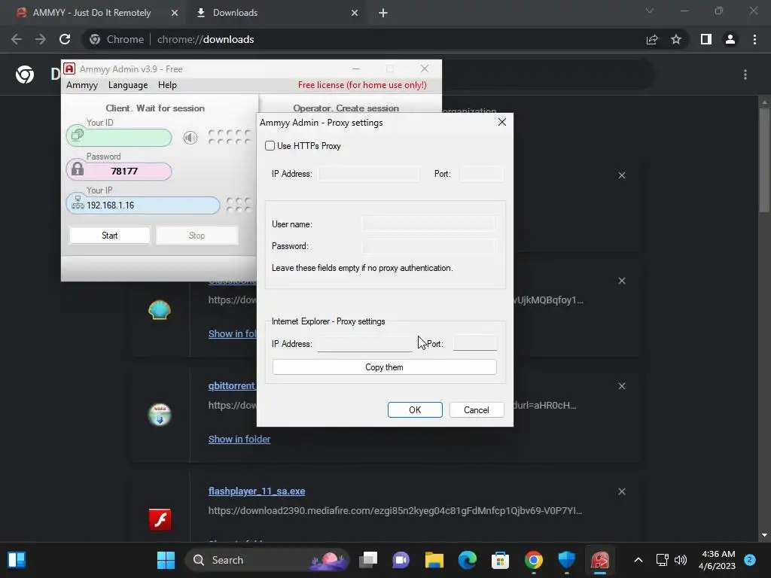Select the Internet Explorer Port field
The height and width of the screenshot is (578, 771).
[x=475, y=343]
